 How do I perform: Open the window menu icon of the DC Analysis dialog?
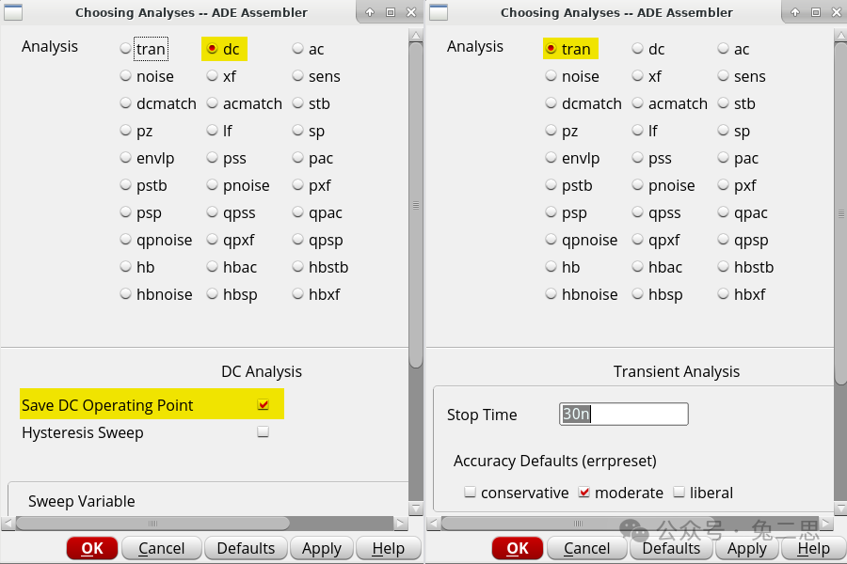tap(13, 12)
